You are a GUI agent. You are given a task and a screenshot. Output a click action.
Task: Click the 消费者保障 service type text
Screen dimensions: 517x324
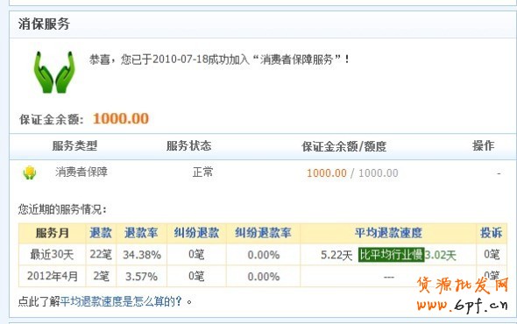pyautogui.click(x=81, y=172)
